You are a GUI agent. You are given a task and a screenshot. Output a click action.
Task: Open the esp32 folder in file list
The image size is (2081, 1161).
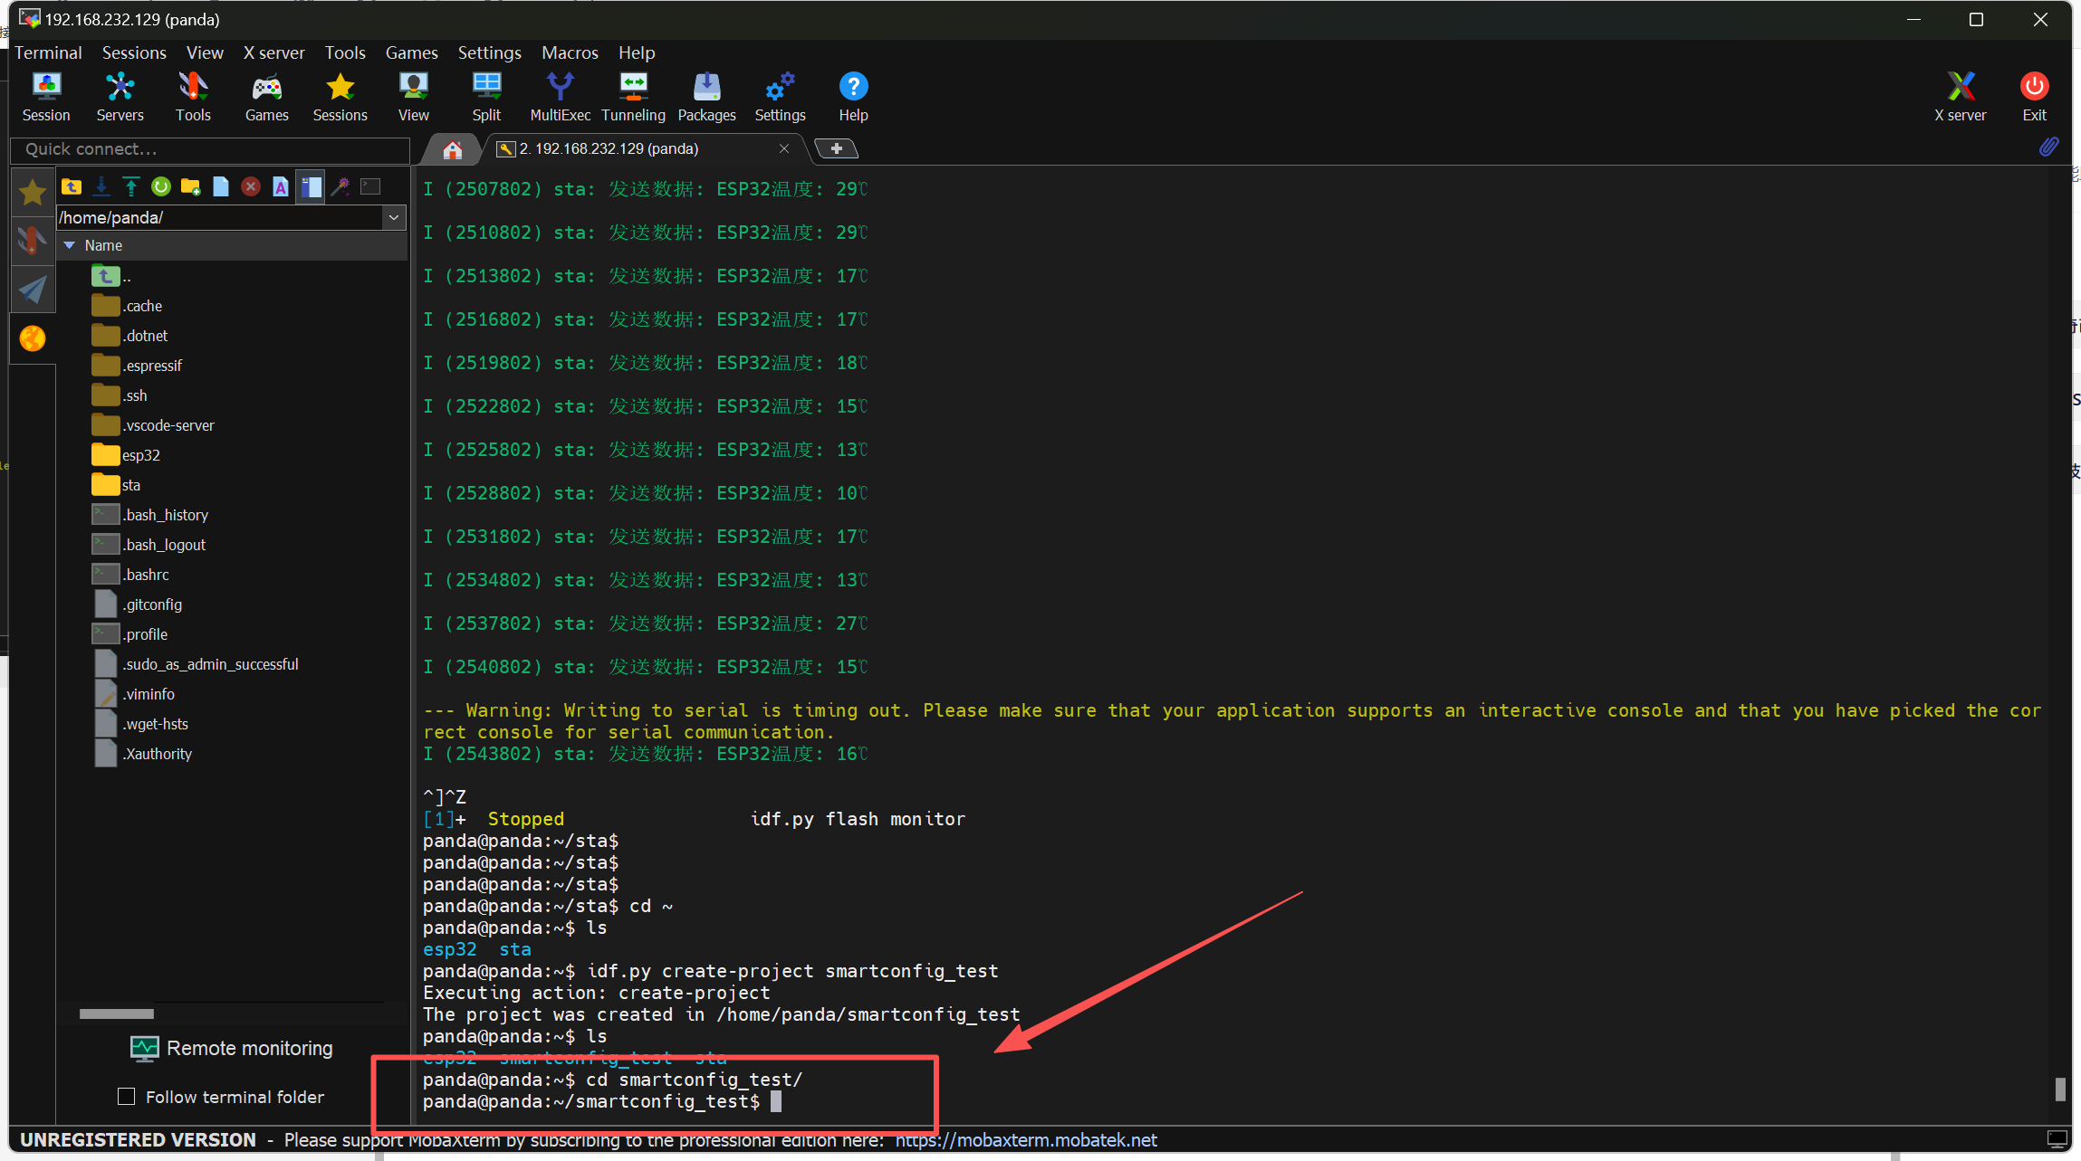click(x=140, y=455)
